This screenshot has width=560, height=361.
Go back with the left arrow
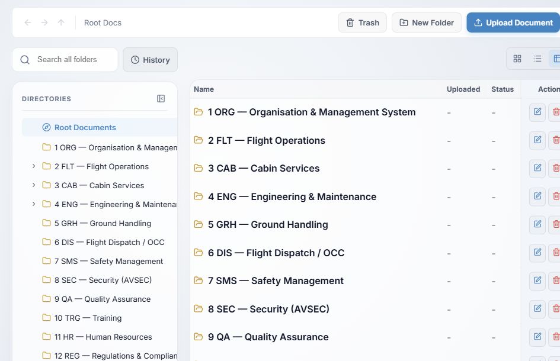[27, 22]
